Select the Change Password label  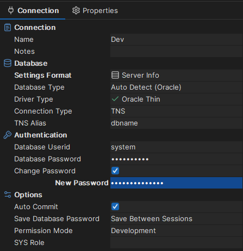click(45, 171)
